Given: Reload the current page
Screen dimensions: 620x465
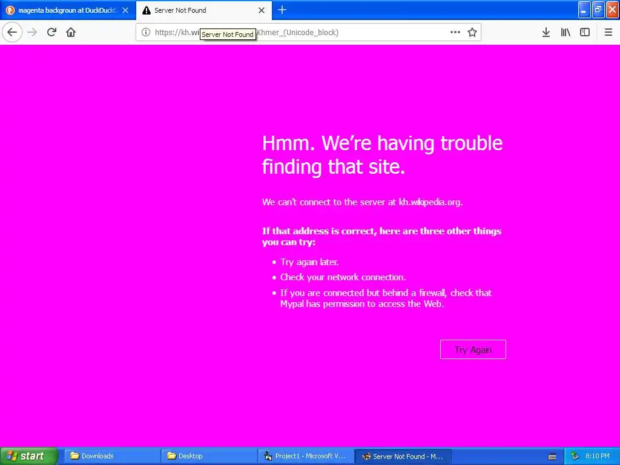Looking at the screenshot, I should coord(52,32).
